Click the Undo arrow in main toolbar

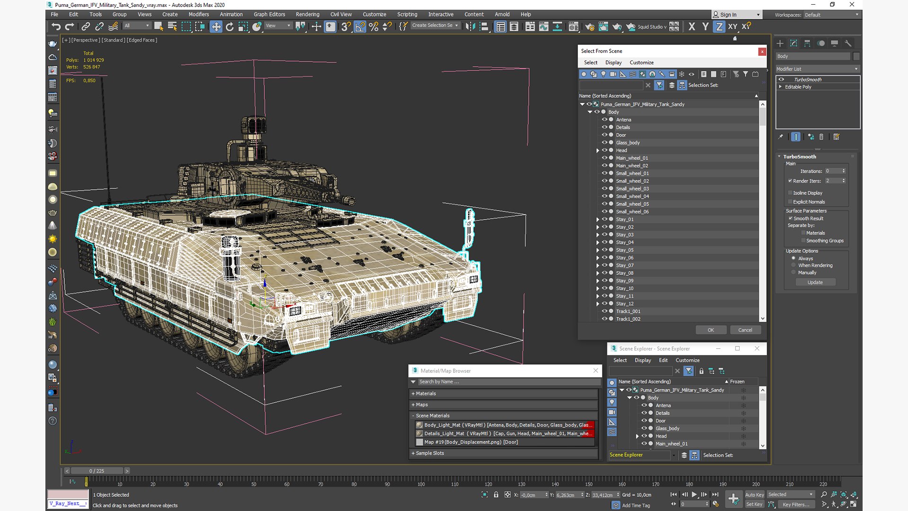(56, 26)
